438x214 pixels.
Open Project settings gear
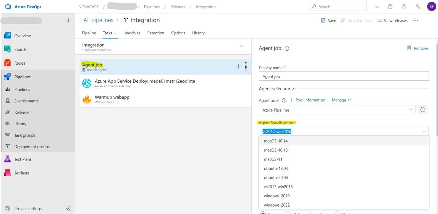(x=8, y=208)
